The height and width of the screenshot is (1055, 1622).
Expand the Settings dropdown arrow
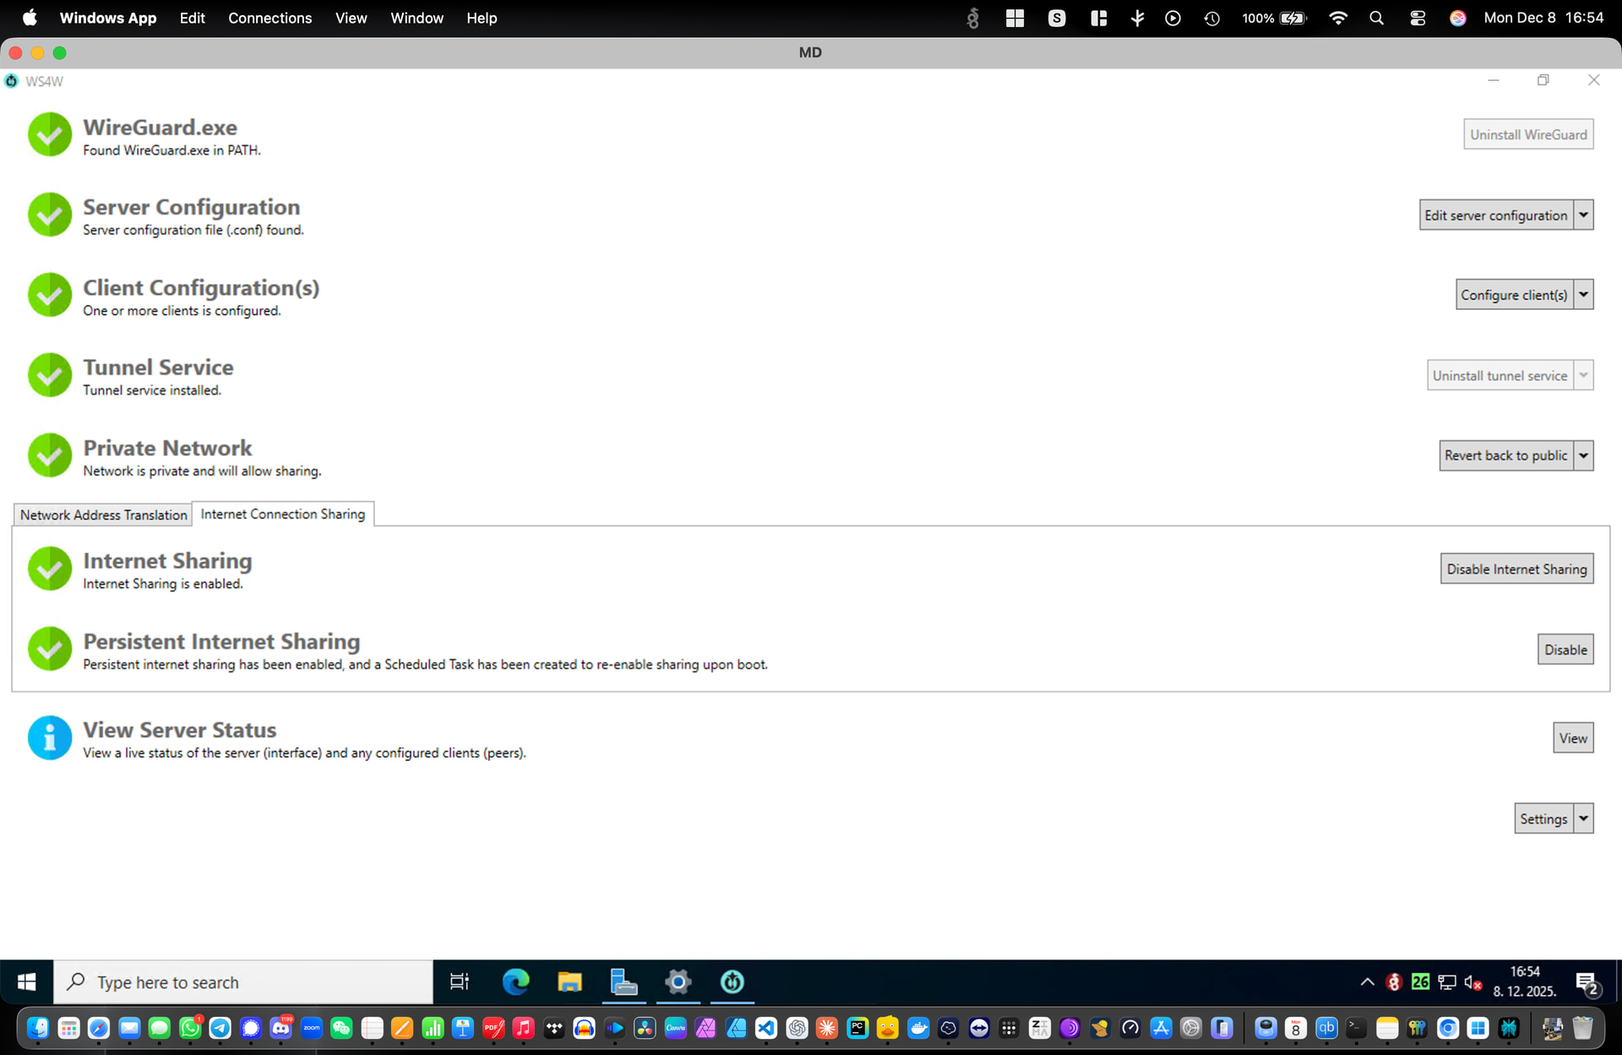pyautogui.click(x=1584, y=818)
